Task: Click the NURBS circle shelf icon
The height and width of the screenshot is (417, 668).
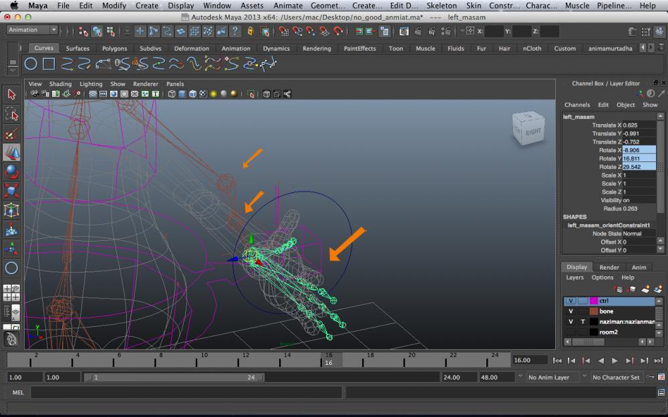Action: click(31, 64)
